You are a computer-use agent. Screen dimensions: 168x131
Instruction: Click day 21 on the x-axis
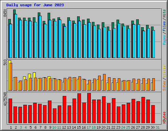108,127
